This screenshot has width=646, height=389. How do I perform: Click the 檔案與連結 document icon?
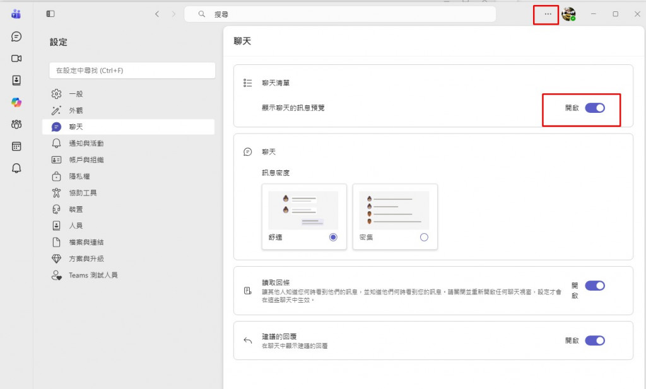point(56,242)
